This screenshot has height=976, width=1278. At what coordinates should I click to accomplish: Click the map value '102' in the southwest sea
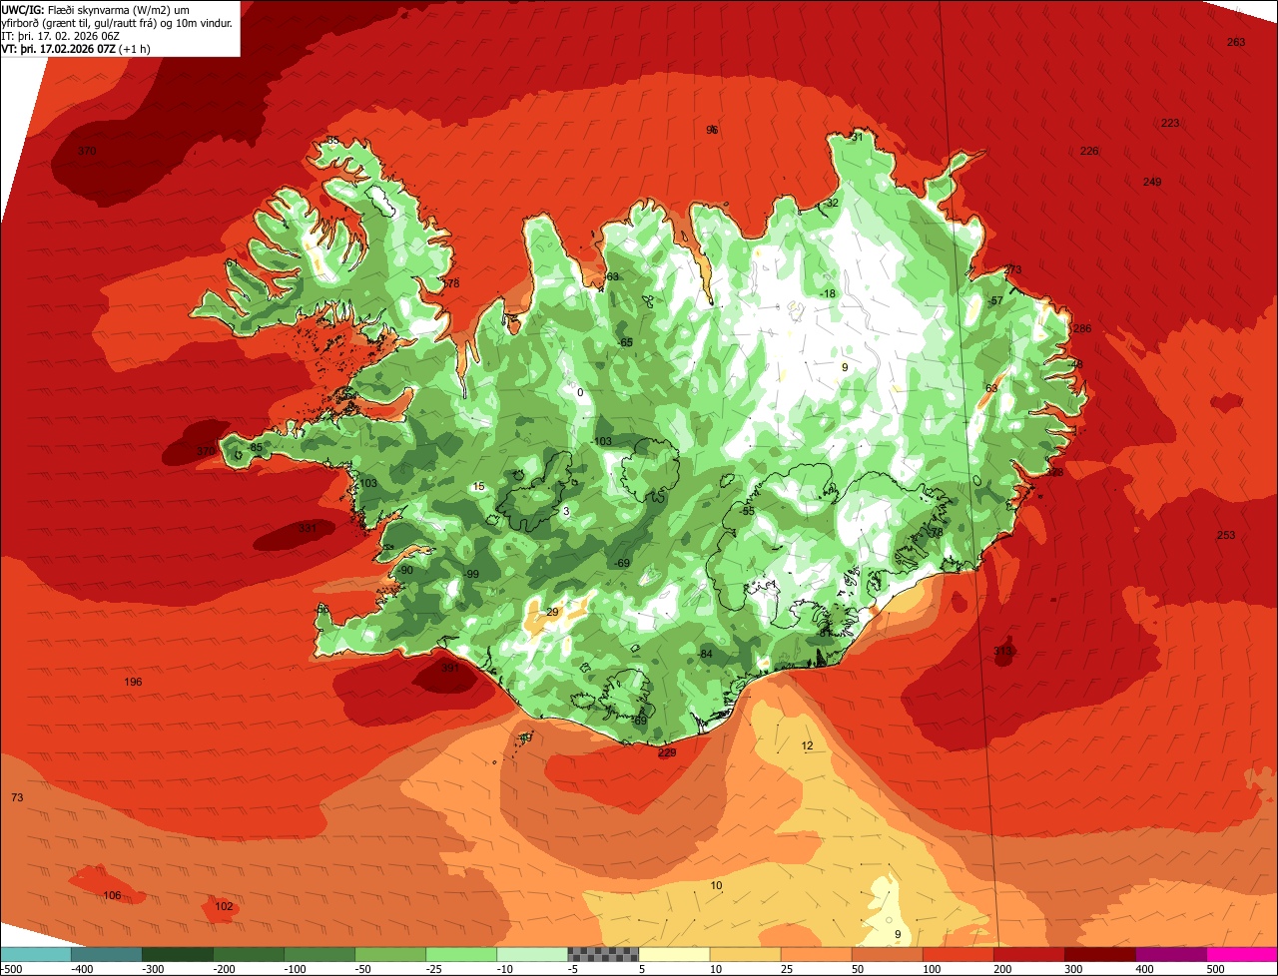click(224, 906)
